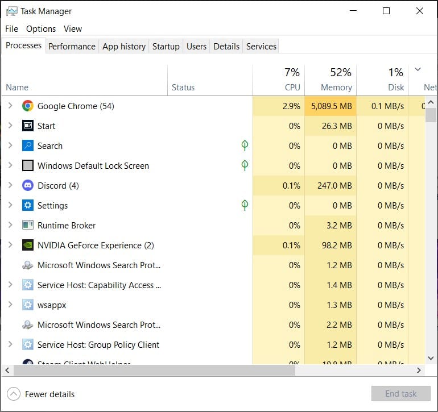This screenshot has height=412, width=438.
Task: Select the 247.0 MB memory cell
Action: (330, 186)
